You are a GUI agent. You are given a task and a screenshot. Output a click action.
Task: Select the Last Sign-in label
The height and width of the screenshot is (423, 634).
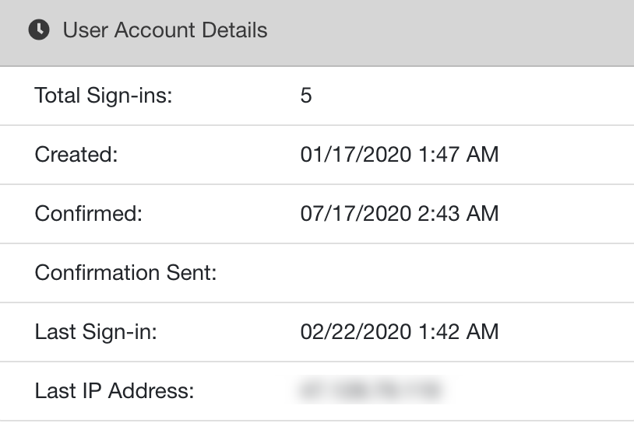96,332
